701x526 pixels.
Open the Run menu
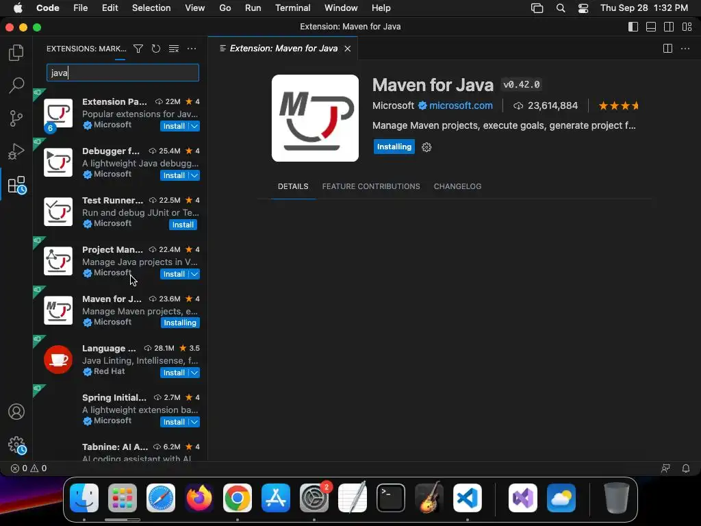tap(253, 8)
